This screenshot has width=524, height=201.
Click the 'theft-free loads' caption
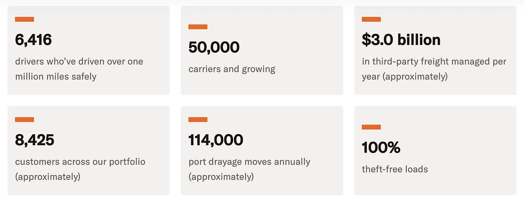point(395,169)
